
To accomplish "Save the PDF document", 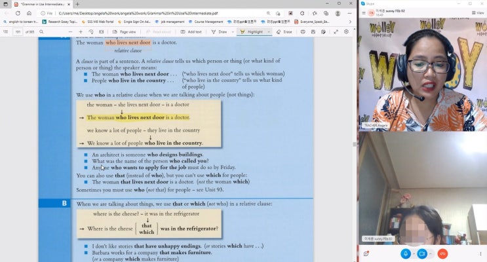I will [313, 31].
